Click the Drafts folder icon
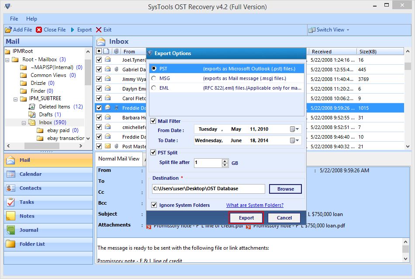This screenshot has width=415, height=279. 32,115
